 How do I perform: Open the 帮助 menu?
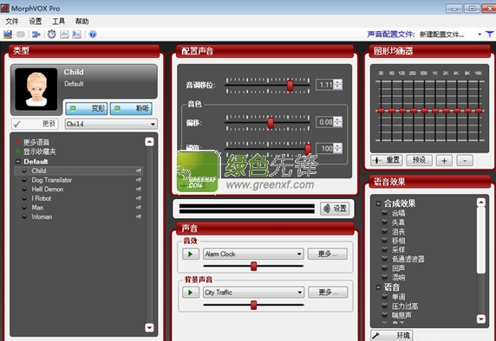(82, 21)
